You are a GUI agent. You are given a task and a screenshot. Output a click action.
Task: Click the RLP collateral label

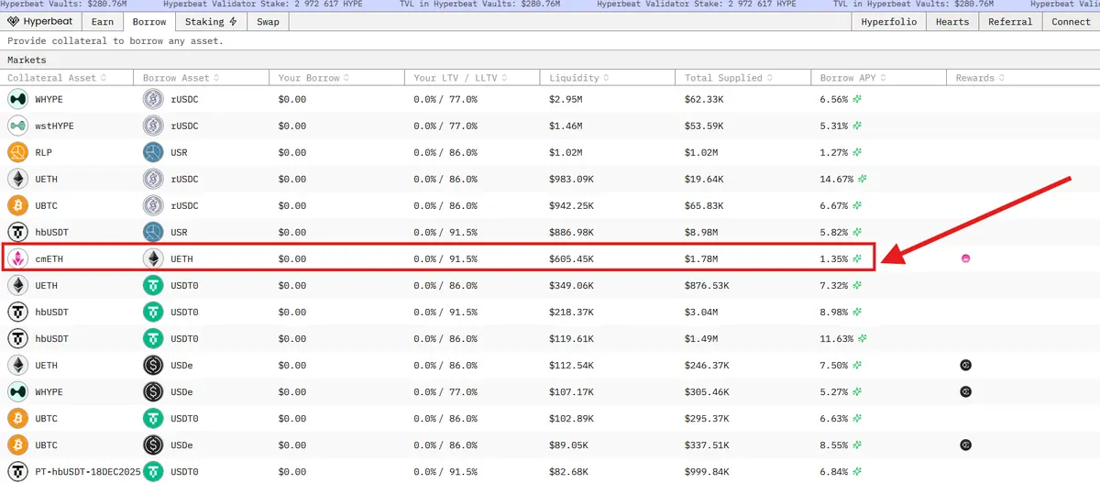click(x=43, y=152)
